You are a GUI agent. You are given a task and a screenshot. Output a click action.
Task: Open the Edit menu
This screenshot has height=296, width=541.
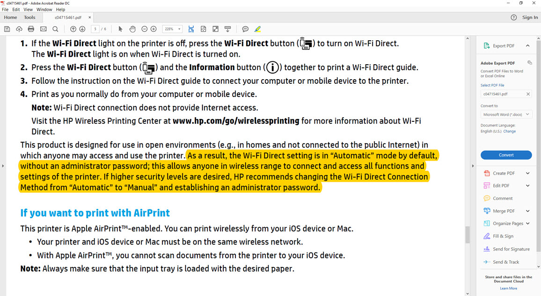click(16, 9)
